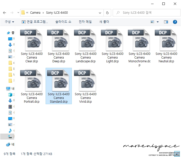Open address bar history dropdown
Screen dimensions: 181x157
[x=100, y=13]
